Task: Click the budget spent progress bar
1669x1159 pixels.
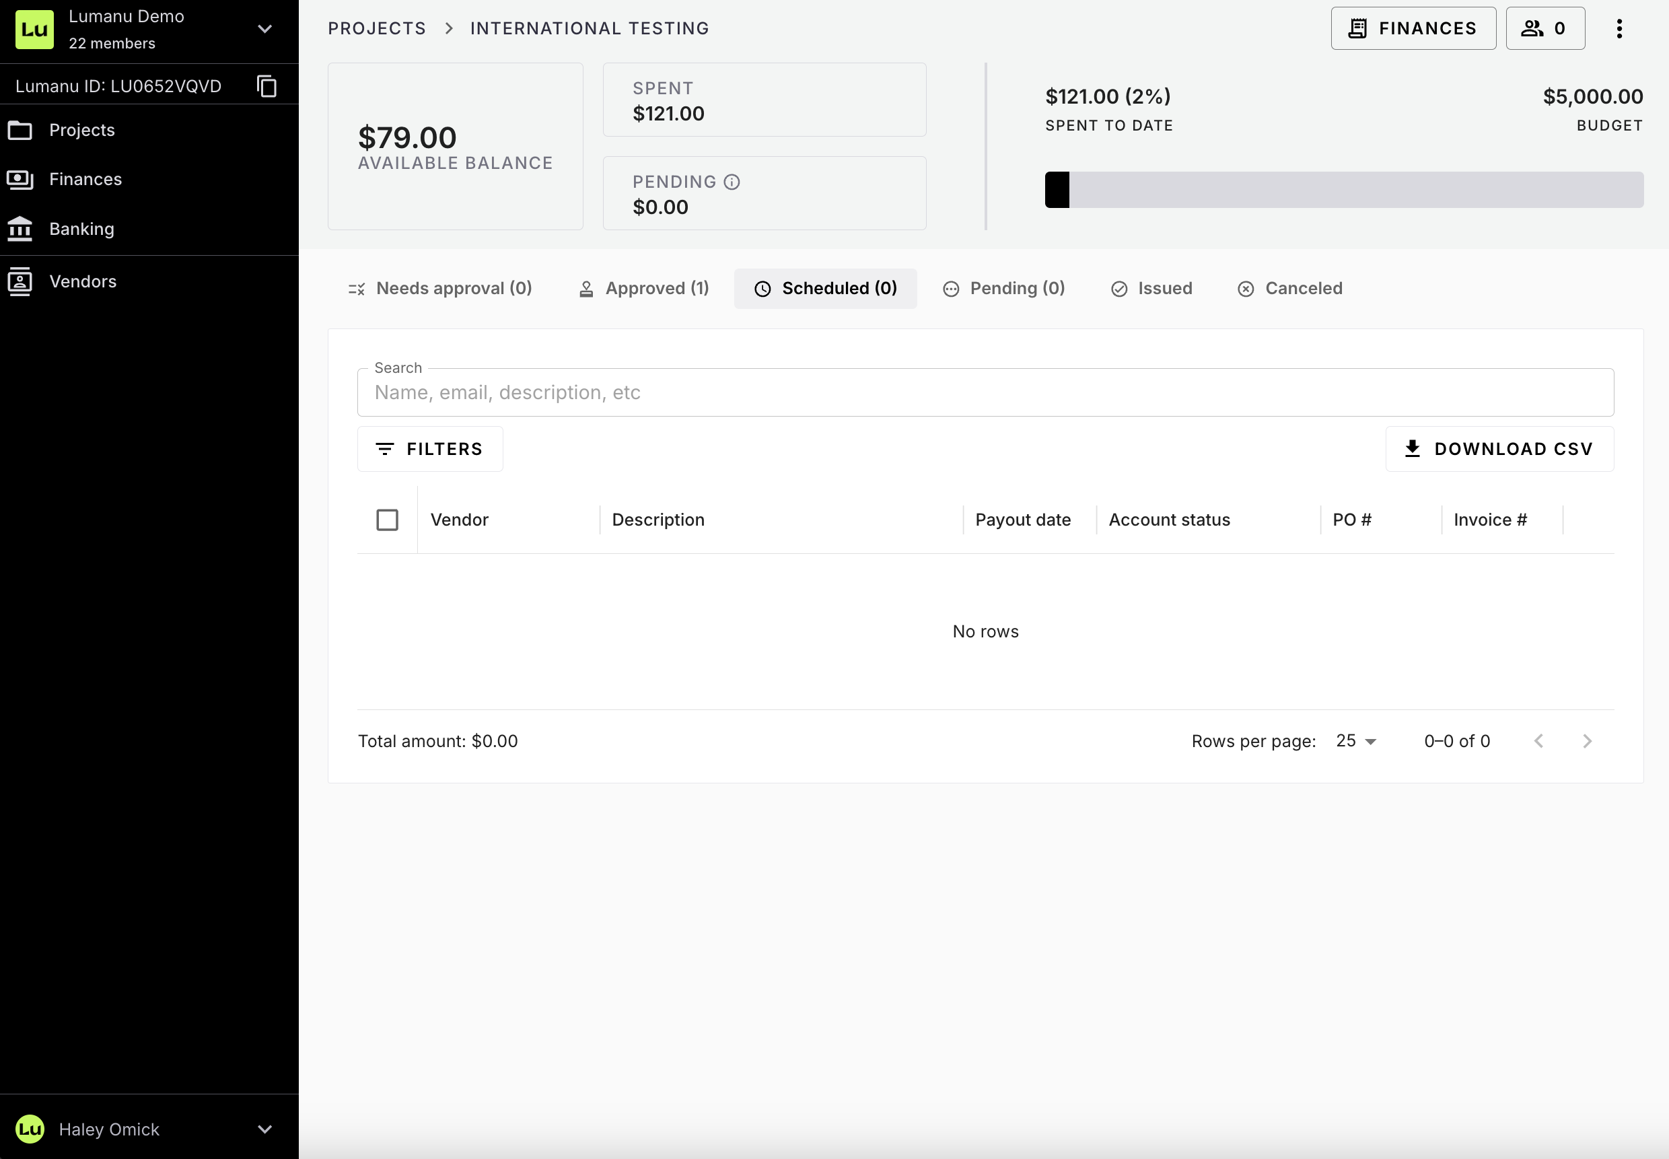Action: (x=1344, y=190)
